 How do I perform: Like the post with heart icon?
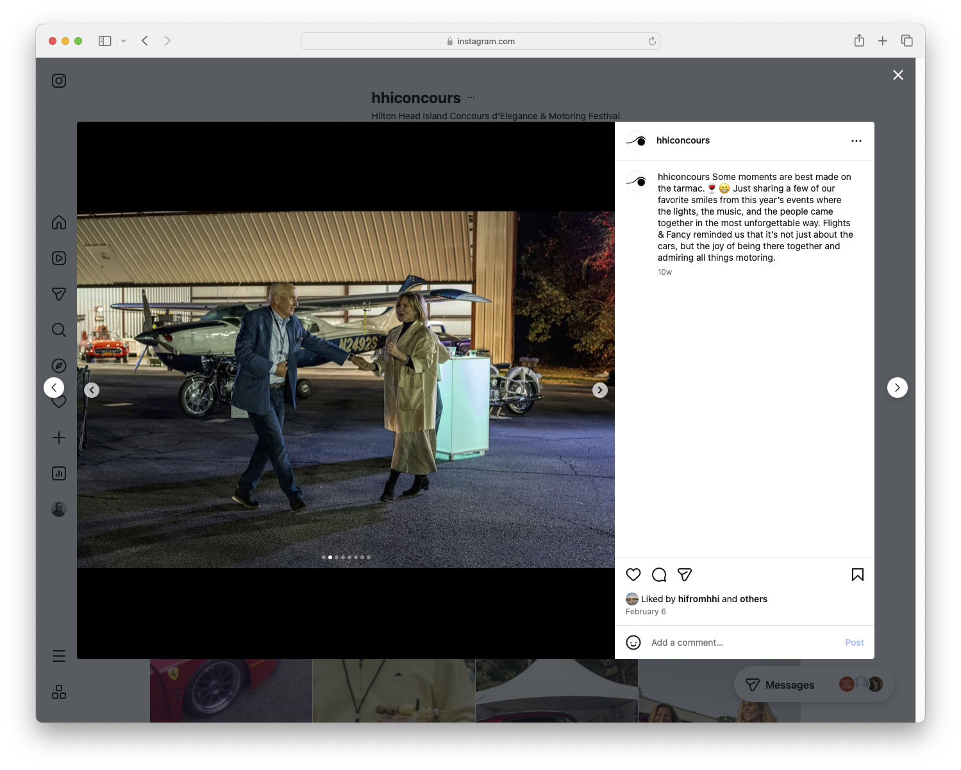633,575
